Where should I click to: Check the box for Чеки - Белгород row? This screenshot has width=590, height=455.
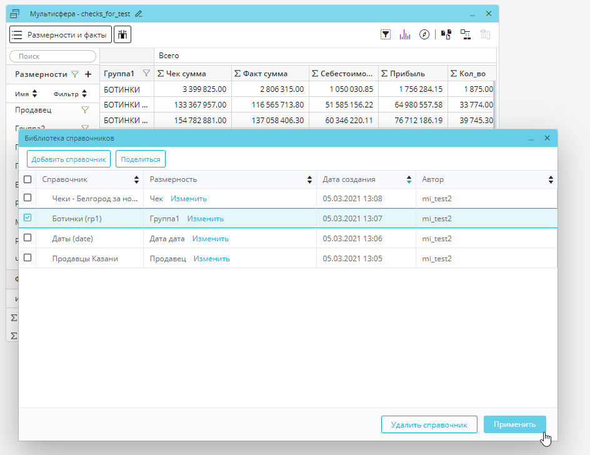pos(27,198)
